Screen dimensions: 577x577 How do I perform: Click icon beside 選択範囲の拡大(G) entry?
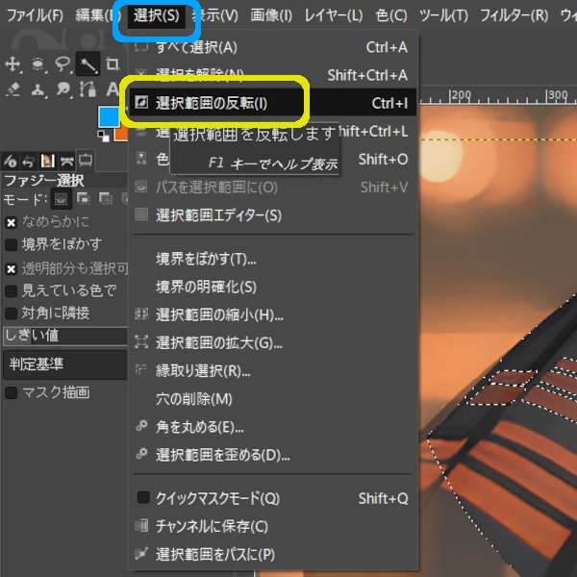click(x=141, y=342)
